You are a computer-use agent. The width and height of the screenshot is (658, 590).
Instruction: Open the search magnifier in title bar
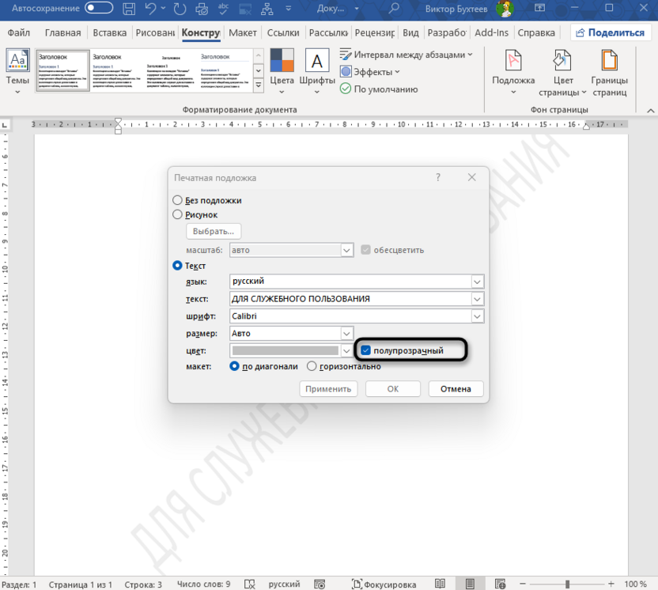click(x=394, y=9)
